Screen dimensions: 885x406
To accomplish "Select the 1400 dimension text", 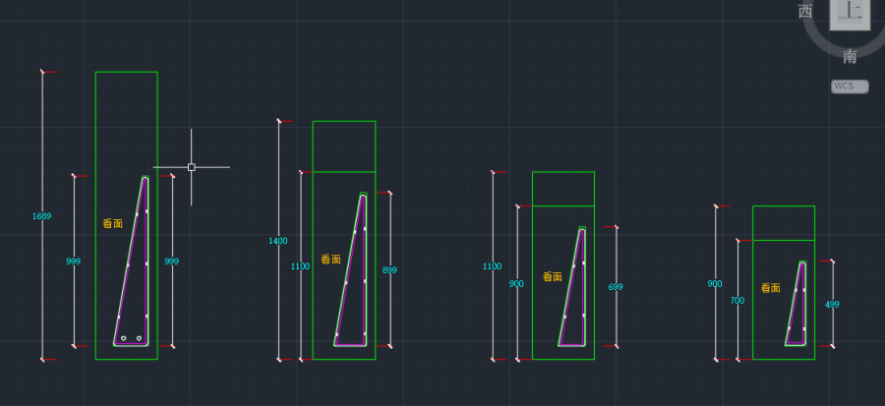I will (x=278, y=241).
